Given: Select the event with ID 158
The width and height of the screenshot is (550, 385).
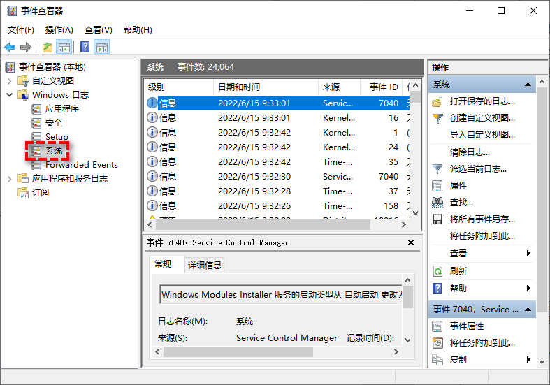Looking at the screenshot, I should pyautogui.click(x=277, y=206).
